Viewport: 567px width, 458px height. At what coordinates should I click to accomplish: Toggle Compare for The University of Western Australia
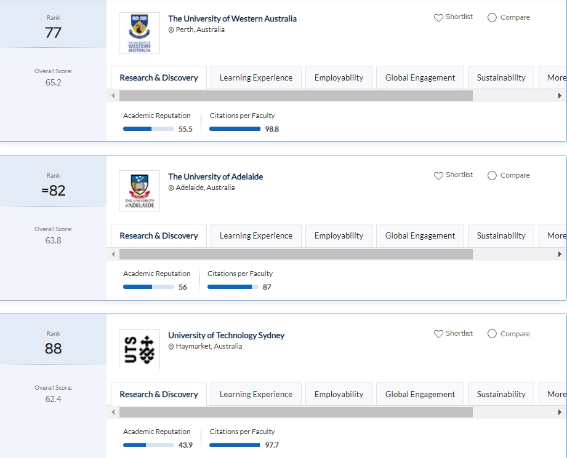click(492, 18)
